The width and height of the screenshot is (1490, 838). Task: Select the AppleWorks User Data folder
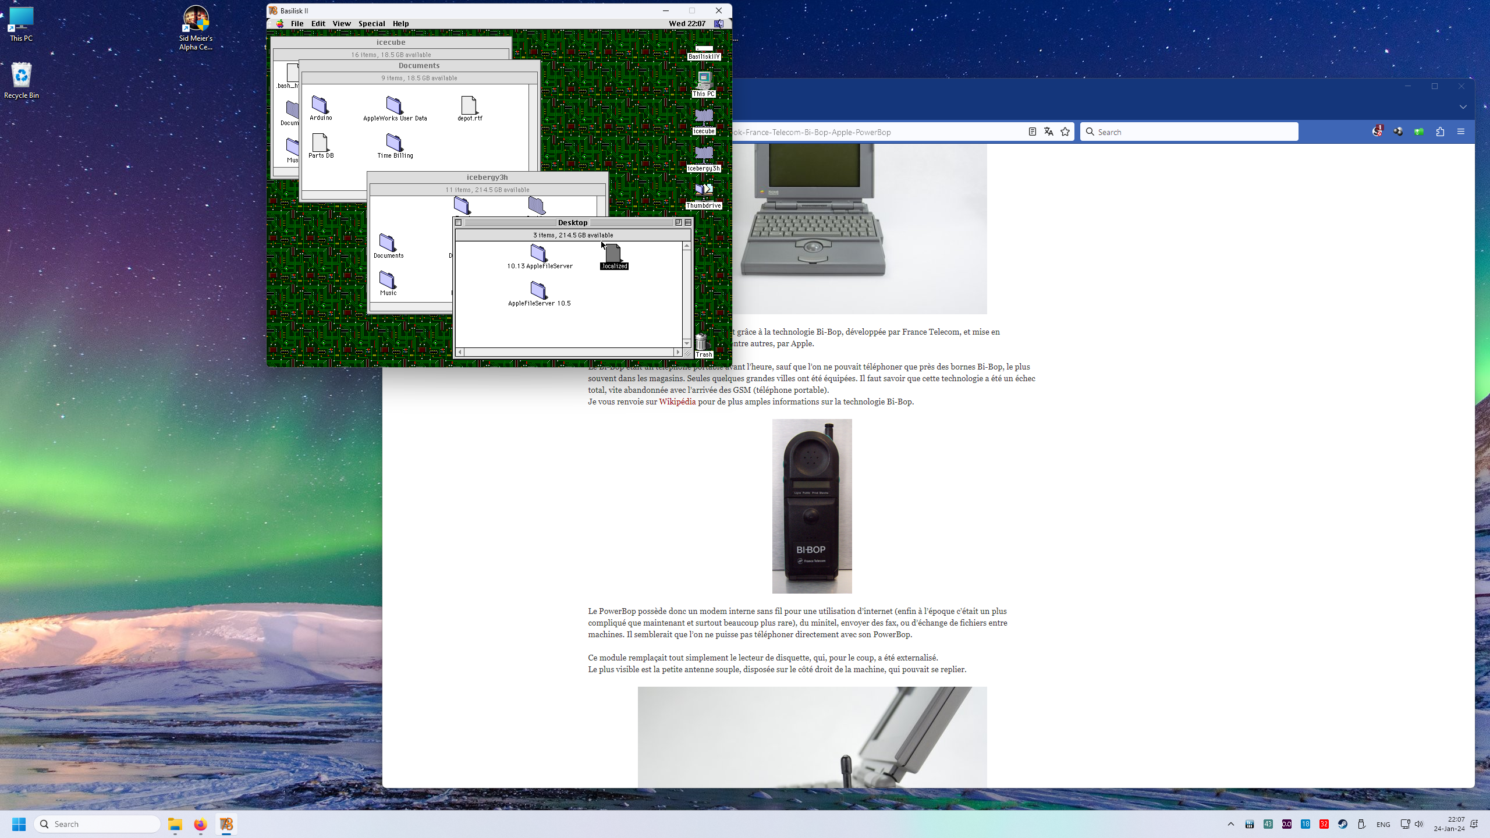point(395,108)
